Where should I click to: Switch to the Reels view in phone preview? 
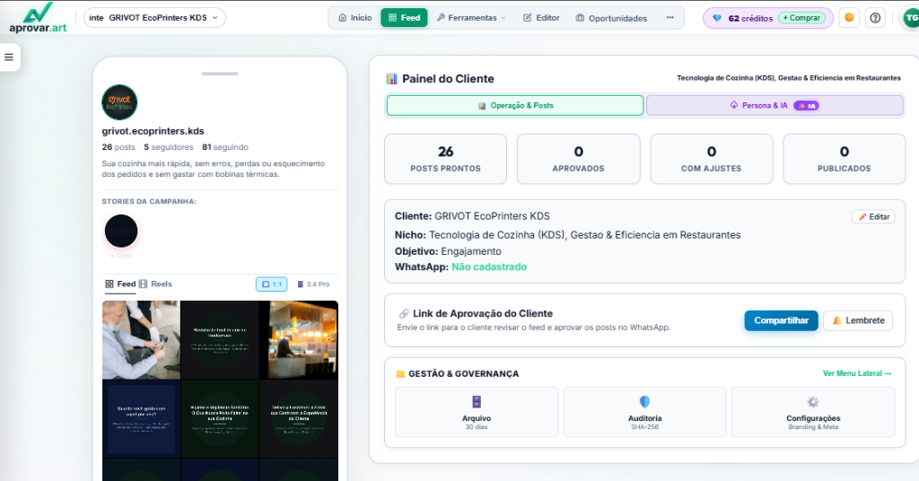click(x=155, y=284)
